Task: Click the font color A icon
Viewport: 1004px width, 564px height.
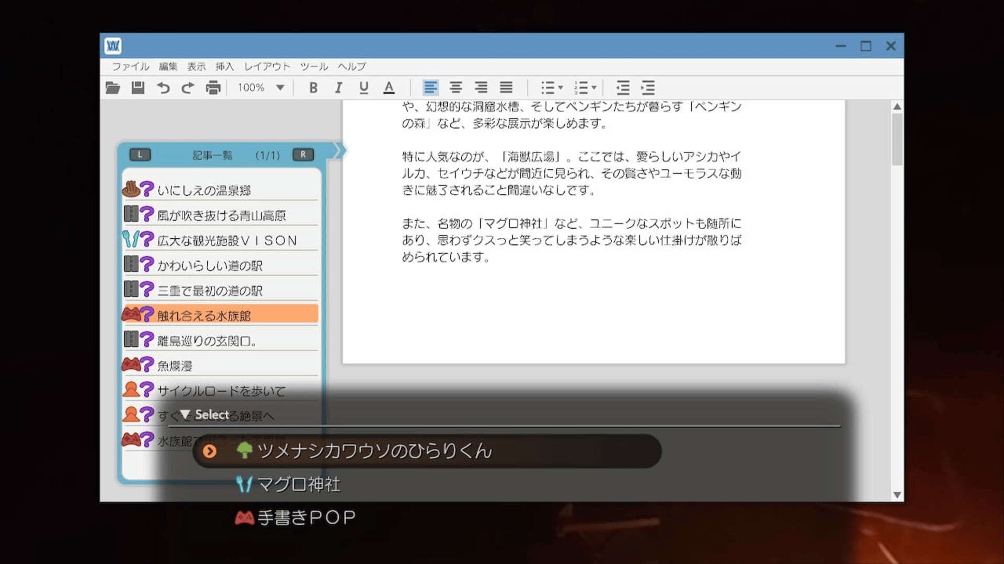Action: click(x=389, y=88)
